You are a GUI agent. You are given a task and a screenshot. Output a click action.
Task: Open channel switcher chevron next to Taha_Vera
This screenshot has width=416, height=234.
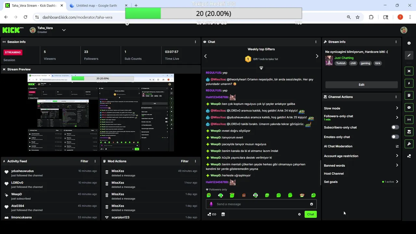pyautogui.click(x=64, y=30)
